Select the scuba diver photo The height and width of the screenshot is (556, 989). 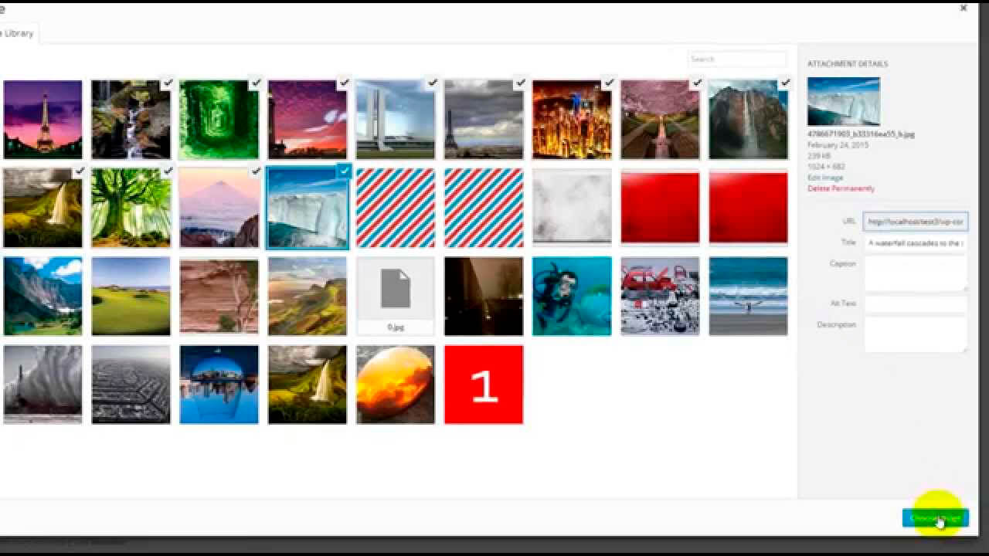(571, 296)
